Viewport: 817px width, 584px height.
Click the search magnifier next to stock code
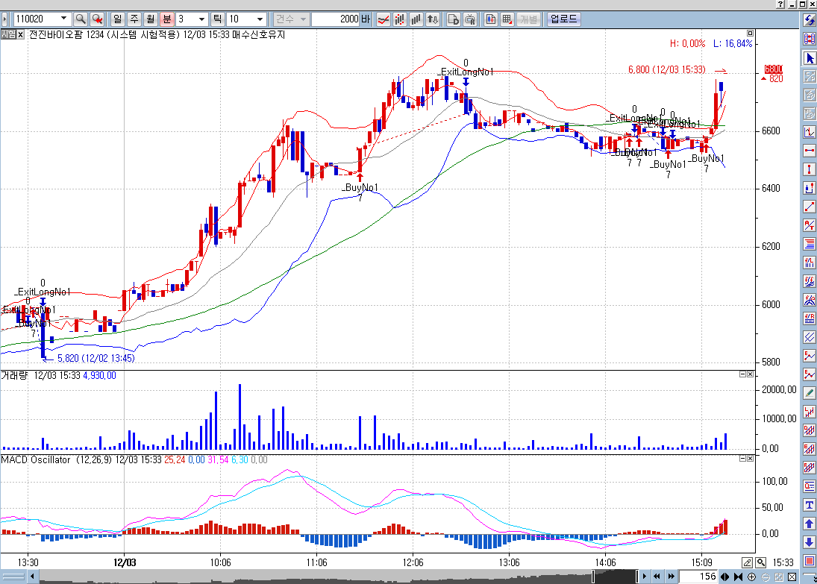(x=81, y=19)
